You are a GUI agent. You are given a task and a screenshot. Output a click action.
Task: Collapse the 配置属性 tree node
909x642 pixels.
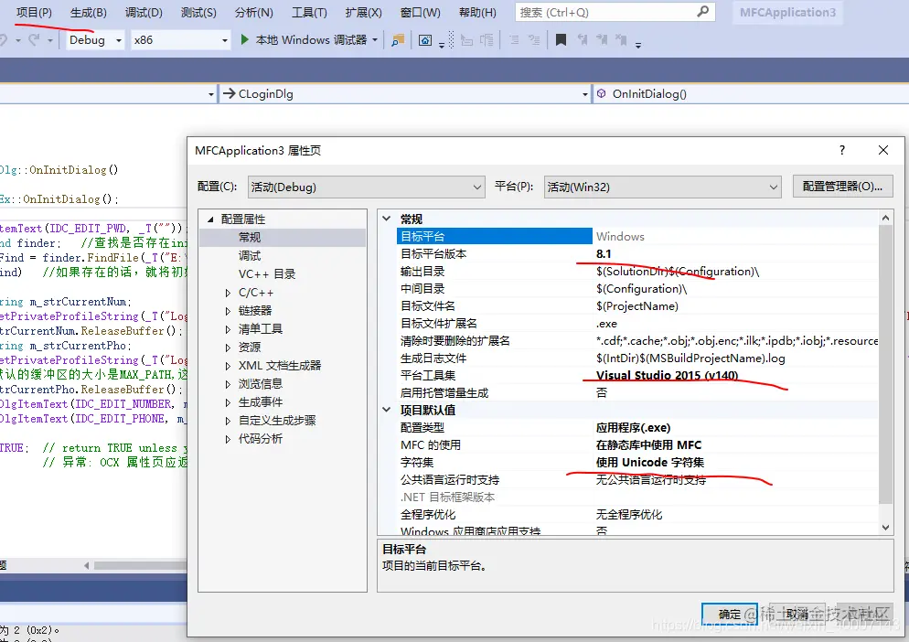210,219
